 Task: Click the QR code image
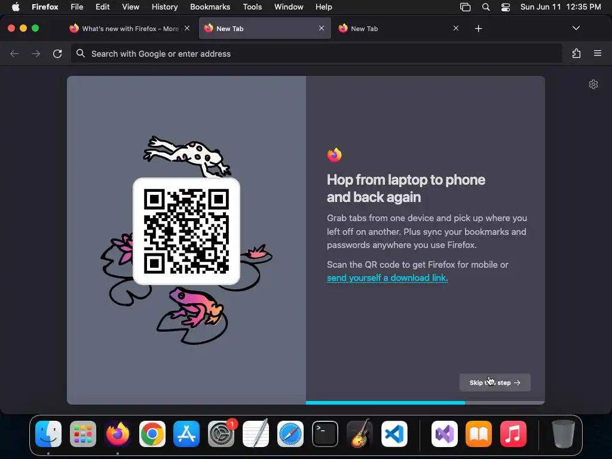pos(186,231)
